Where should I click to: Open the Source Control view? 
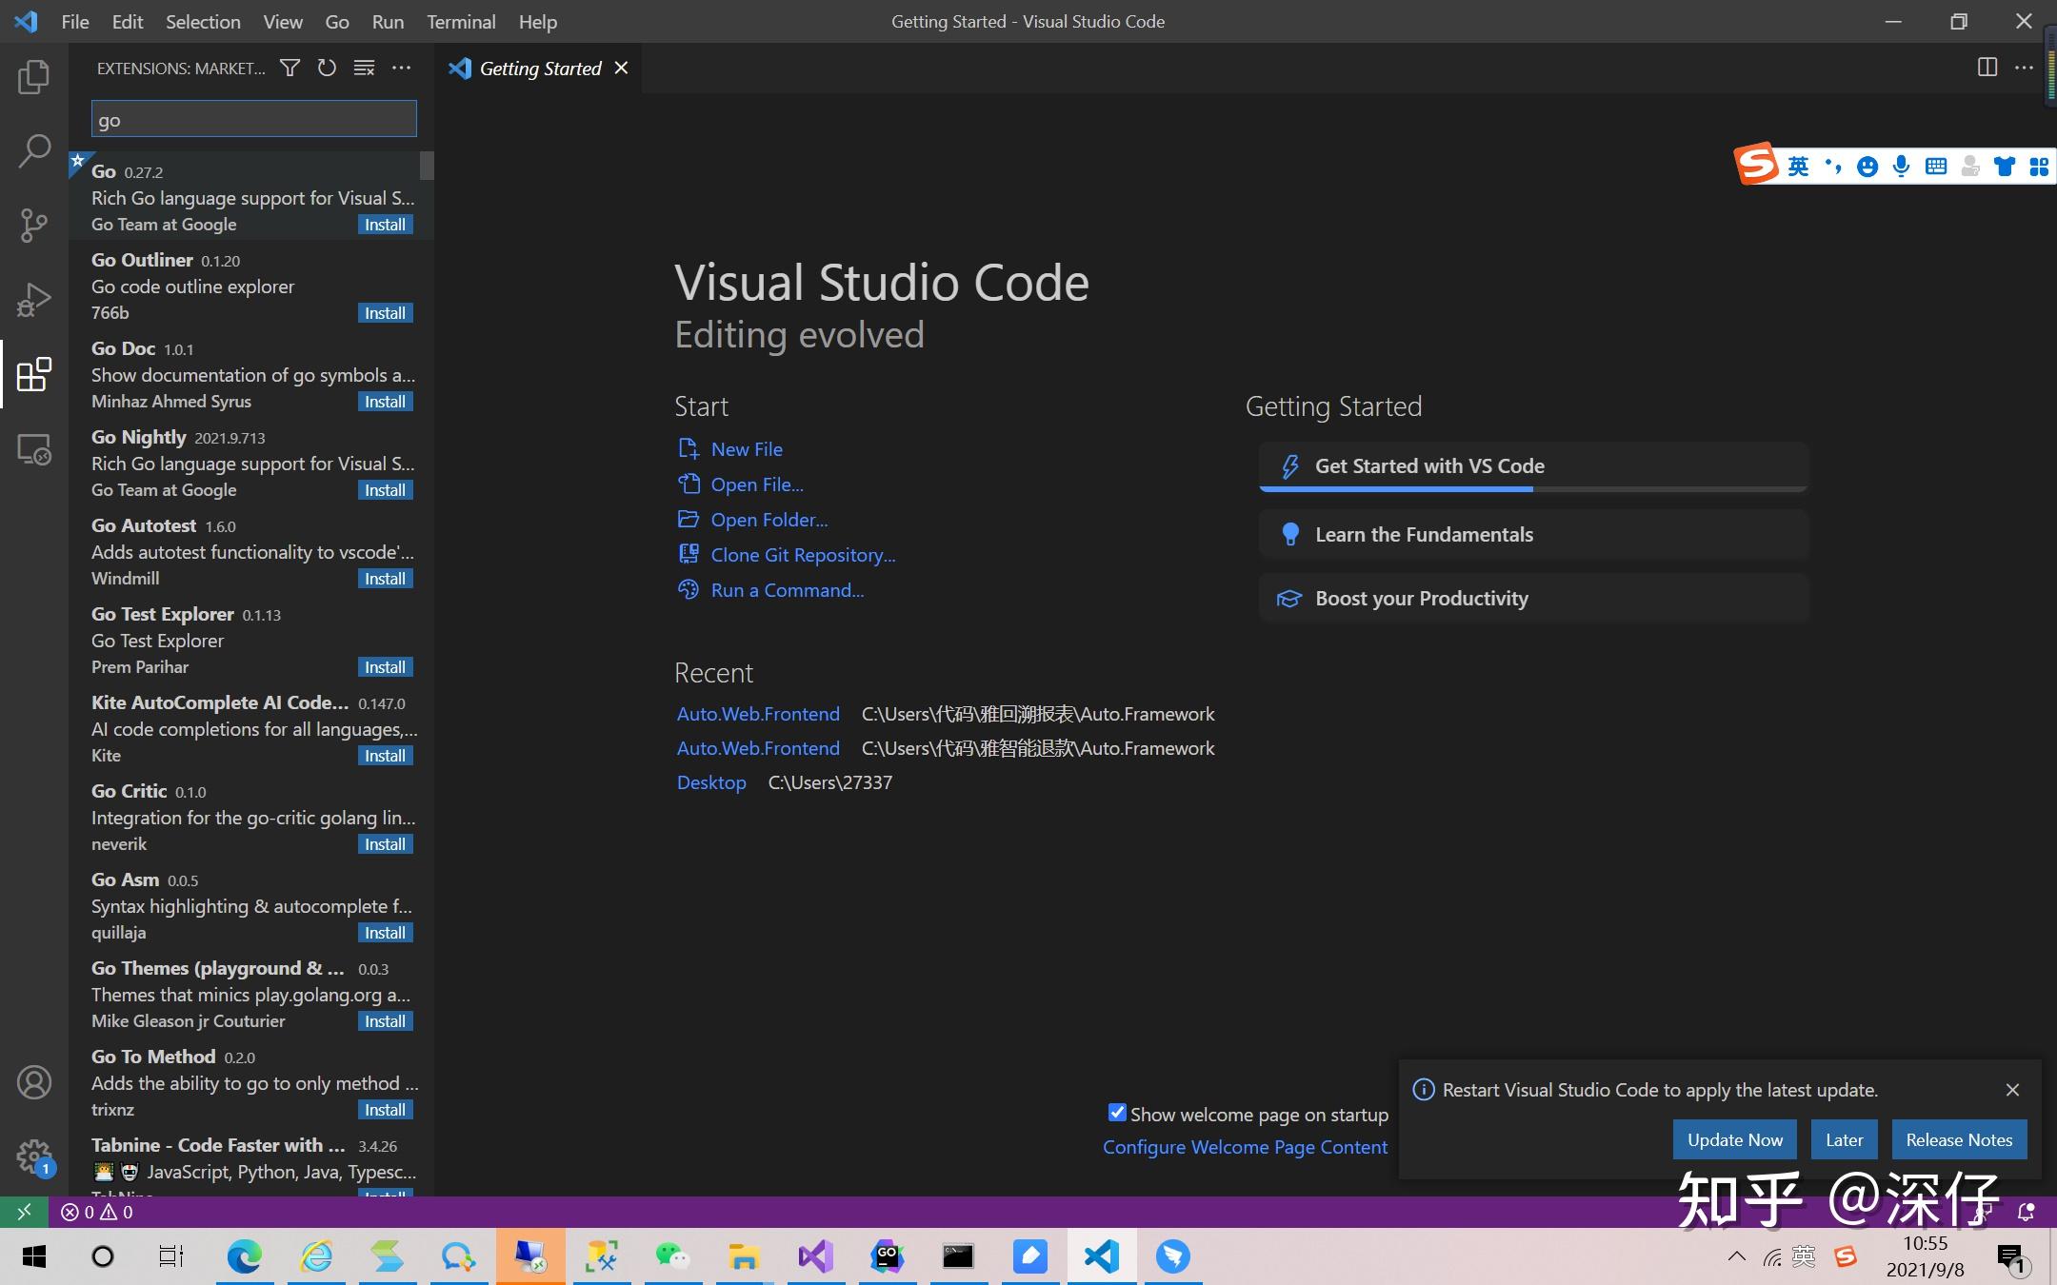pos(34,225)
